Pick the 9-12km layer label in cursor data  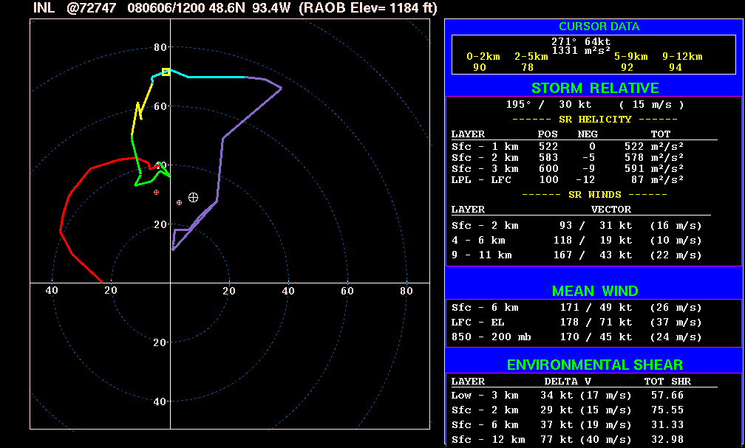point(681,57)
